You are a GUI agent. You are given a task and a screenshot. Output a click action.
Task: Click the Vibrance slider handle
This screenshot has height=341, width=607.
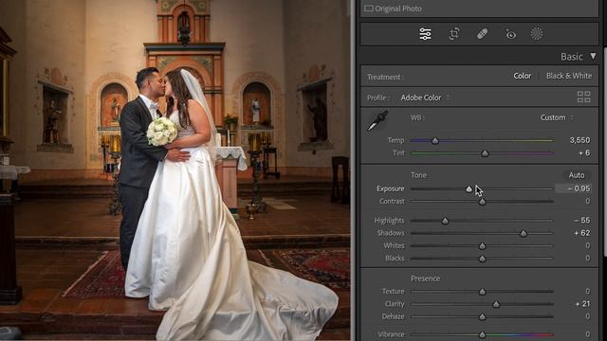[482, 334]
